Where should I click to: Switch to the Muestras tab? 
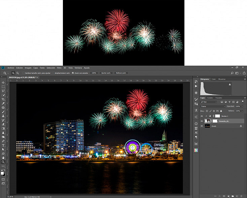(x=222, y=79)
